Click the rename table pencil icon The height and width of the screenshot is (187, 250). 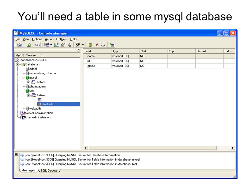103,45
